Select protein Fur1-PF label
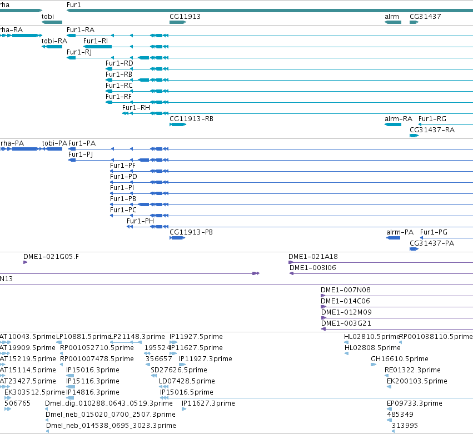 [123, 166]
